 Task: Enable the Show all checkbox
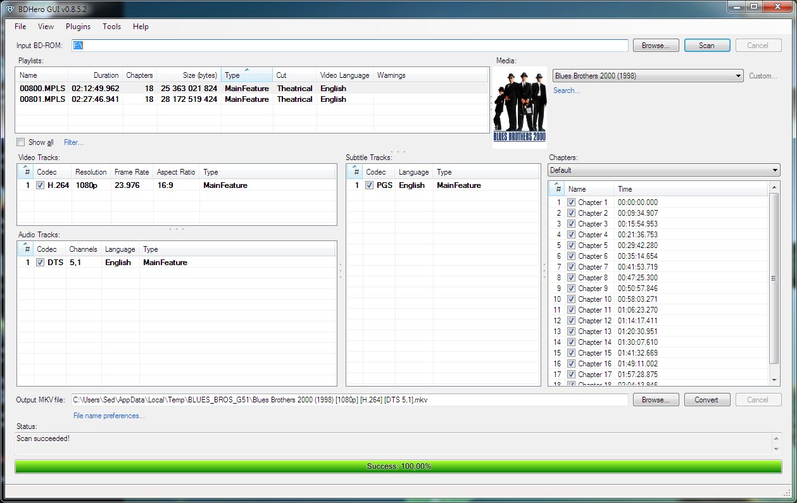21,142
